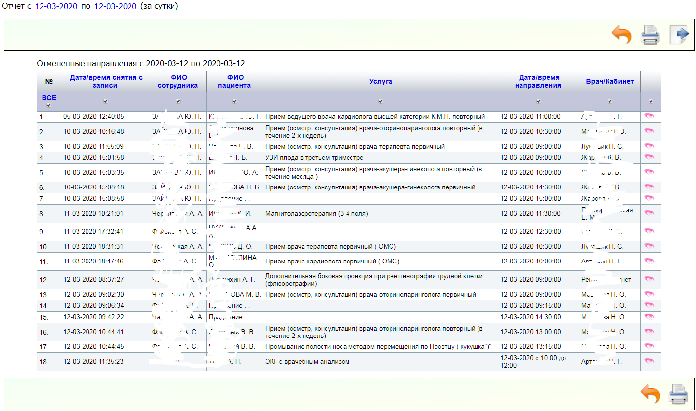Click the orange back arrow in bottom toolbar

(x=650, y=394)
